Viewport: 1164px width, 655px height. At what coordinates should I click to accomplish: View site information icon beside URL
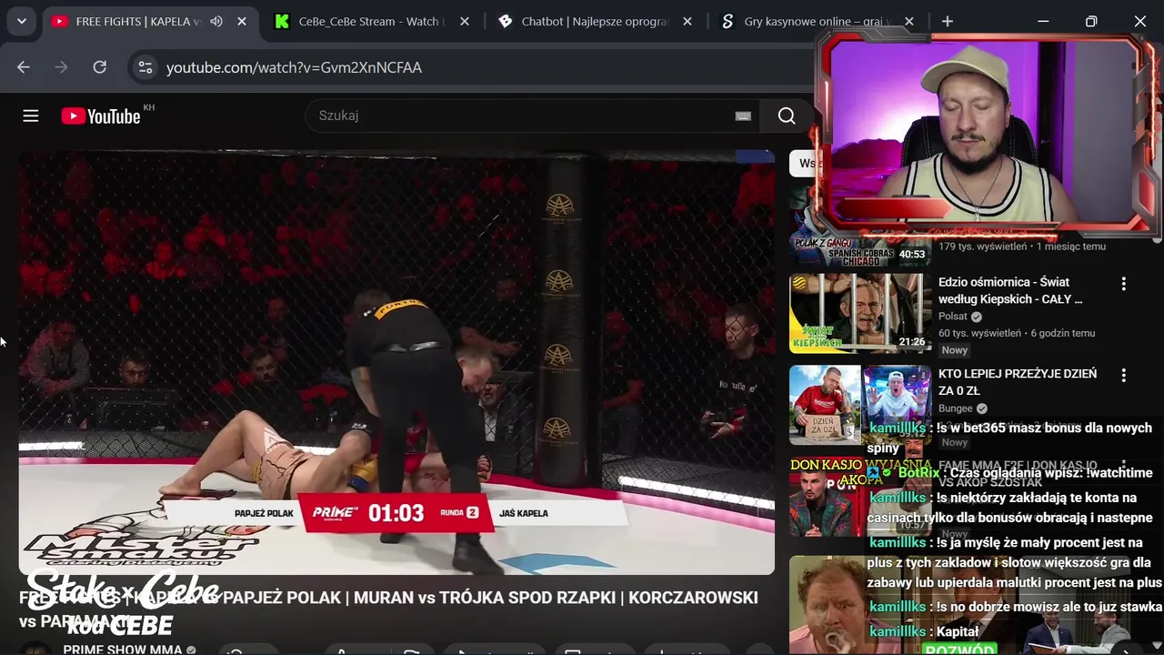pyautogui.click(x=145, y=67)
